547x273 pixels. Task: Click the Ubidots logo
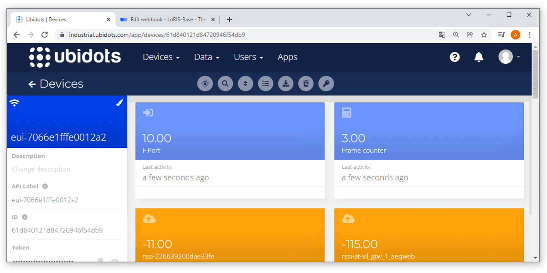75,57
